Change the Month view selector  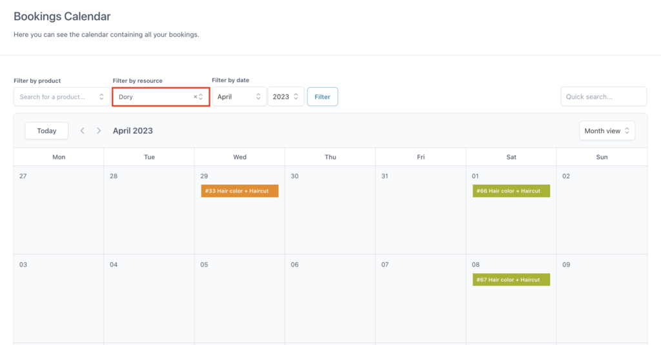[607, 131]
